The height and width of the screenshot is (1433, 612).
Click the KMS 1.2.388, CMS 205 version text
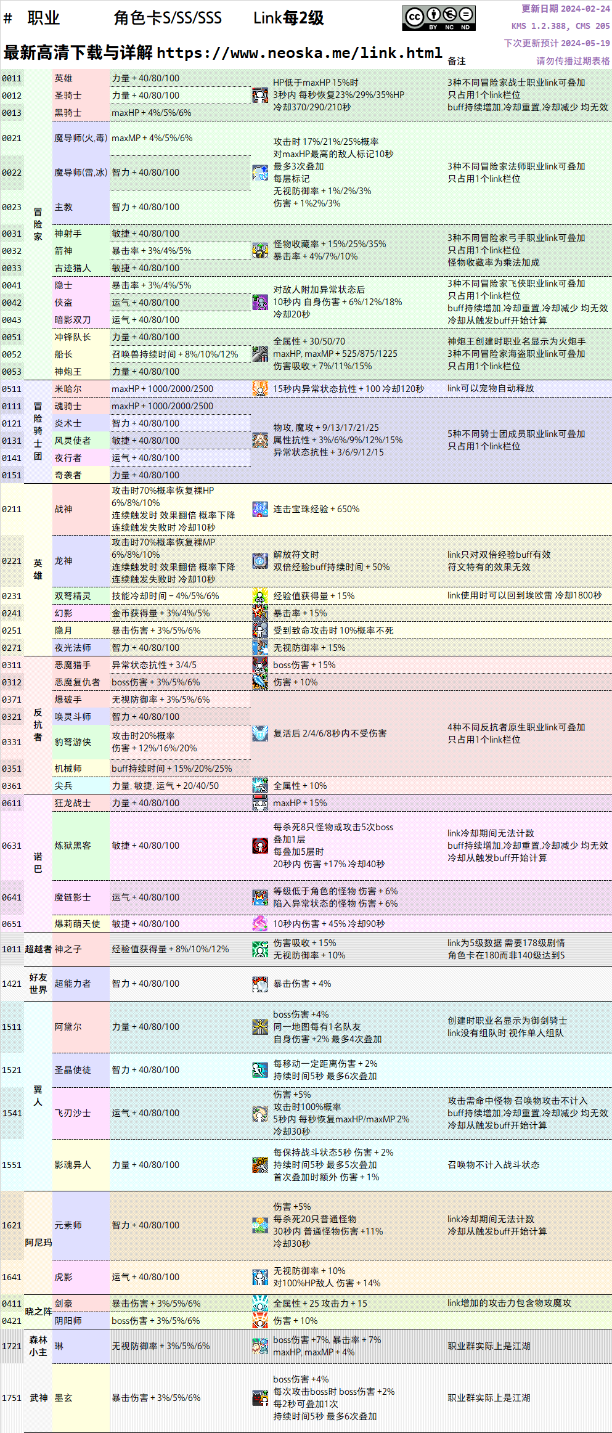(x=561, y=26)
